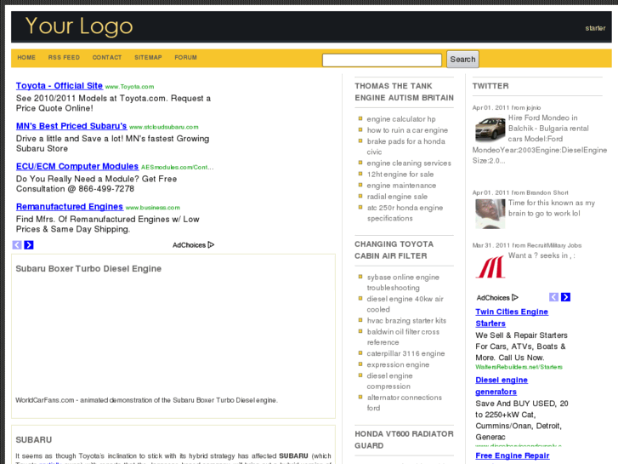Open the HOME menu item

(x=26, y=58)
